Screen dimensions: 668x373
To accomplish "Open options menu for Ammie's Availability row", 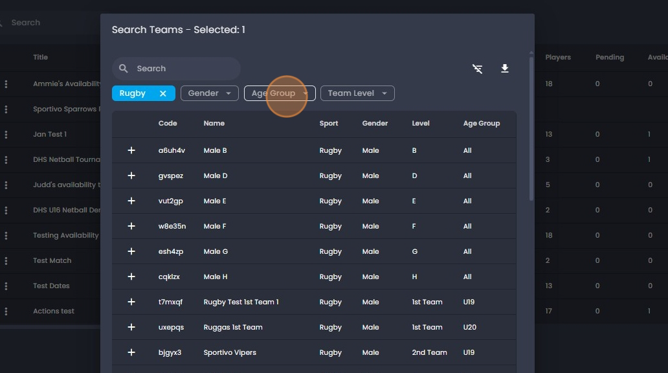I will click(x=6, y=84).
